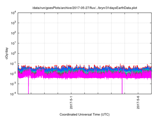Click the 2017-5-1 date tick label
Screen dimensions: 167x117
coord(71,102)
